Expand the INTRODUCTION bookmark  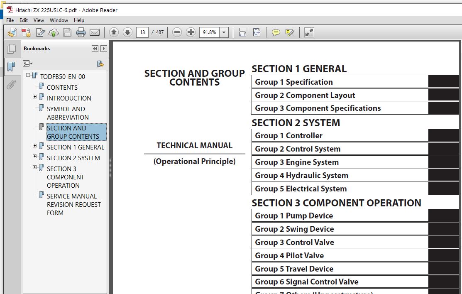click(35, 96)
